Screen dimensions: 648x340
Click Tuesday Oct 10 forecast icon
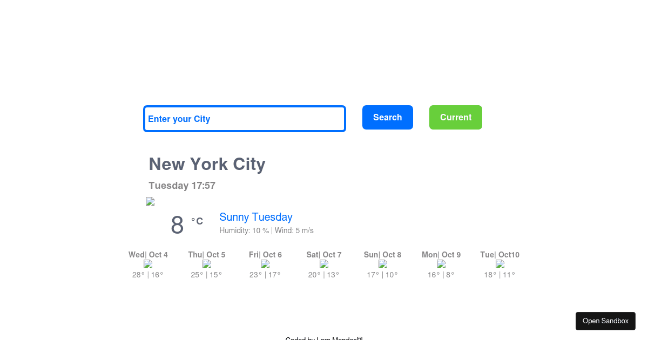coord(500,264)
